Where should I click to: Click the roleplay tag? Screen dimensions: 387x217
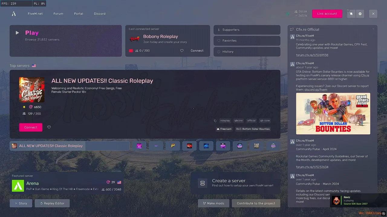pyautogui.click(x=225, y=121)
